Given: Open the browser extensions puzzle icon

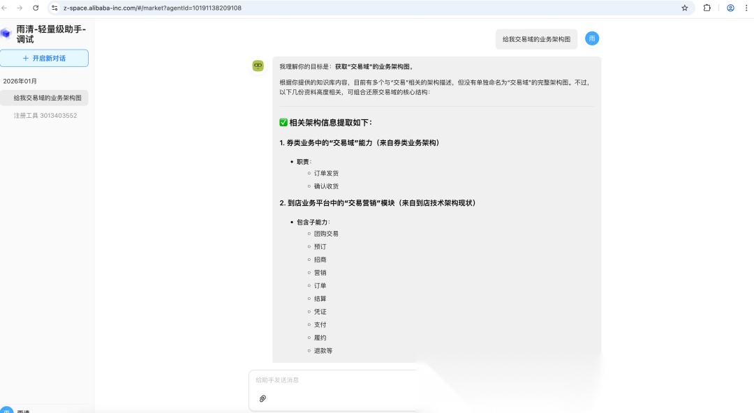Looking at the screenshot, I should (707, 8).
